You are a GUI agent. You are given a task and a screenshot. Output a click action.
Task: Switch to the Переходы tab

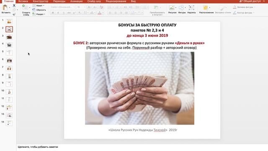coord(59,1)
